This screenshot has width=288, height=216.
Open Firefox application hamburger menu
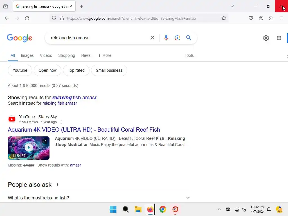point(281,18)
